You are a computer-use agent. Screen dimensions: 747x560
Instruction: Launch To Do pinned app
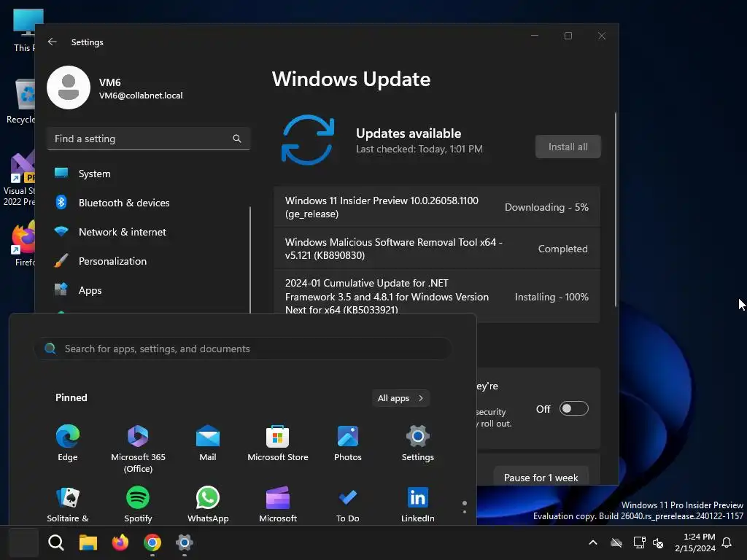348,505
